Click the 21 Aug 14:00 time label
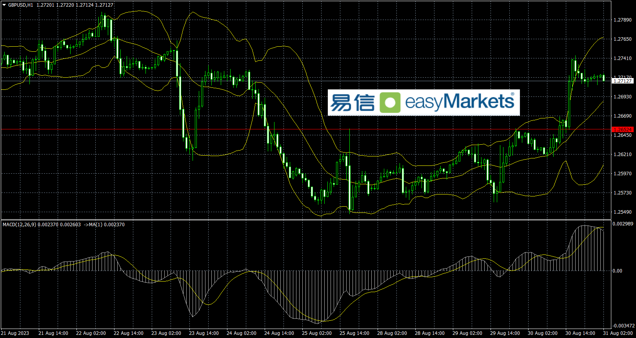This screenshot has height=338, width=636. pyautogui.click(x=53, y=333)
